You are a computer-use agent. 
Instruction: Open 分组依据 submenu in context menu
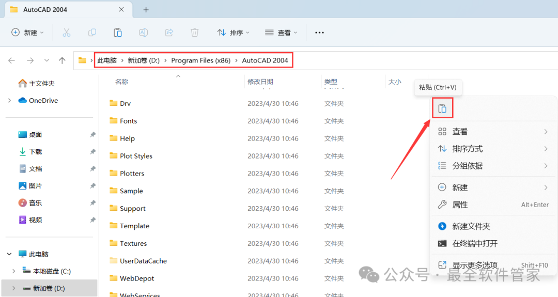coord(493,166)
